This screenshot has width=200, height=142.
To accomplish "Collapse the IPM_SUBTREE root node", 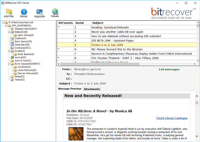I will coord(6,26).
